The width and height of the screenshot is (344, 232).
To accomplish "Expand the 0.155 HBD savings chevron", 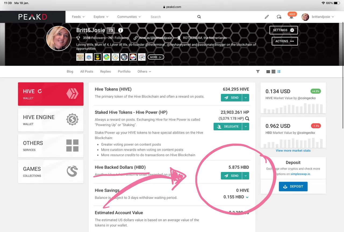I will click(247, 197).
